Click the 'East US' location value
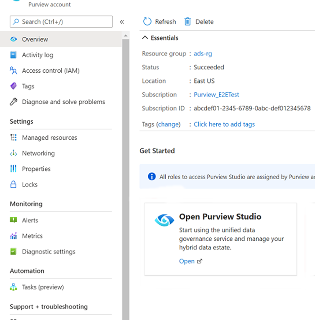This screenshot has height=320, width=315. tap(204, 81)
